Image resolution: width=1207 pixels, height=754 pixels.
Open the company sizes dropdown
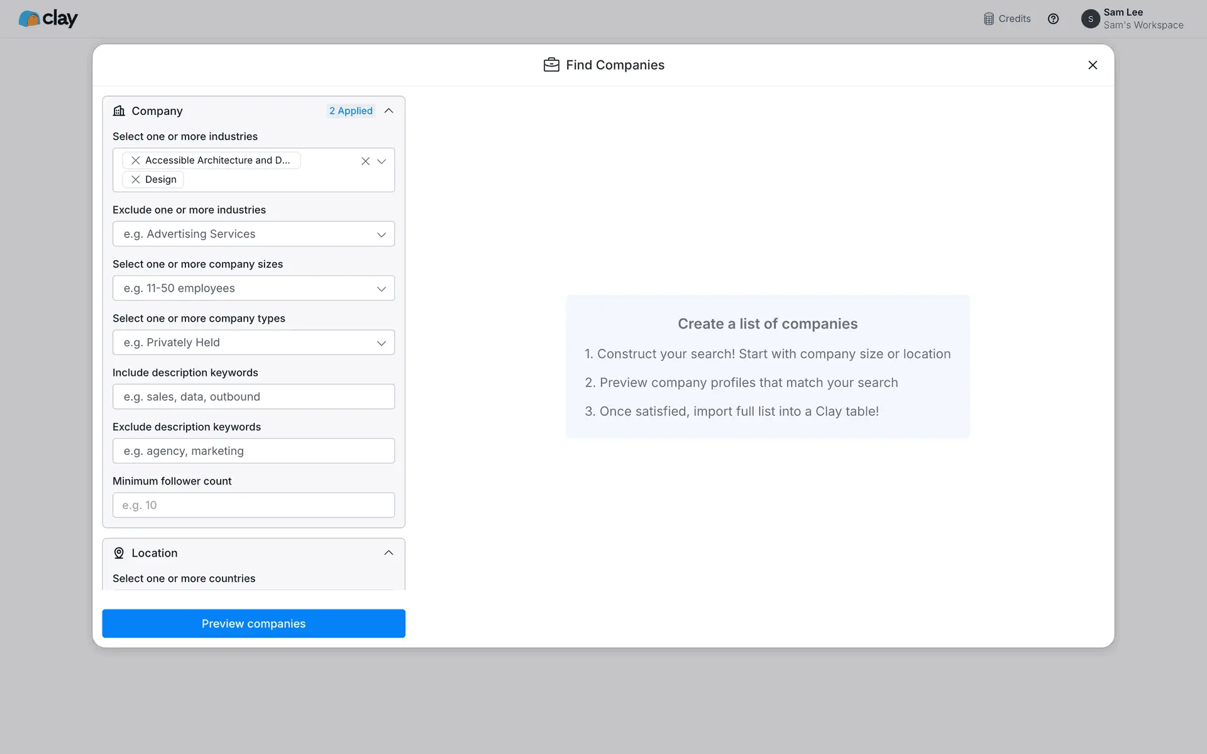pos(253,288)
